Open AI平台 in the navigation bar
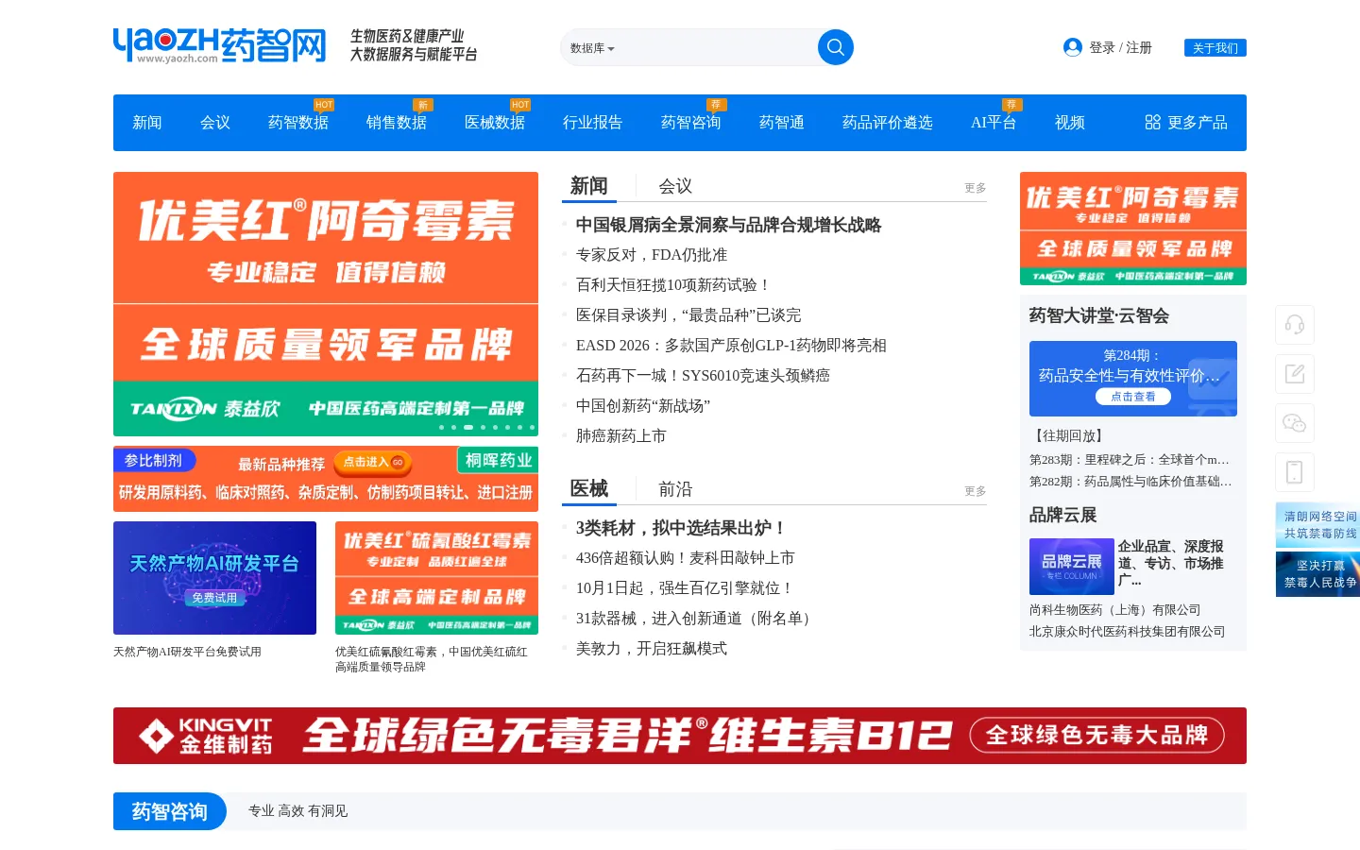 [x=994, y=123]
